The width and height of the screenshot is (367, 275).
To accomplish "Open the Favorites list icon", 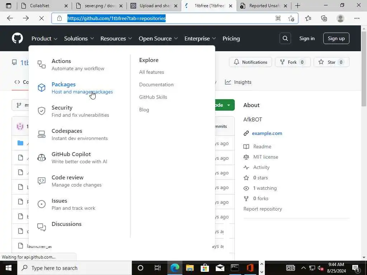I will tap(308, 18).
